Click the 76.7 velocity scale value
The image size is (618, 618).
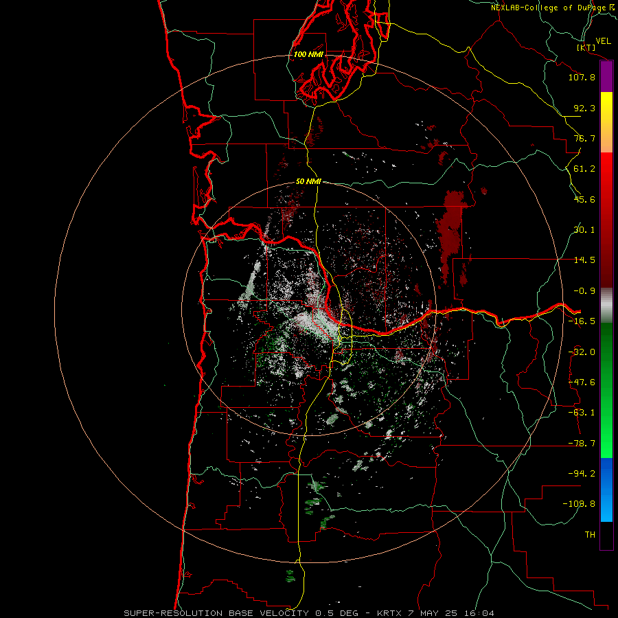[x=584, y=138]
